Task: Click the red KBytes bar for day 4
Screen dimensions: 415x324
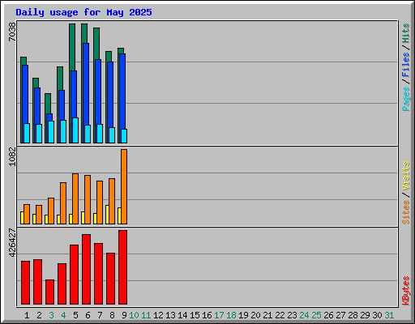Action: coord(62,283)
